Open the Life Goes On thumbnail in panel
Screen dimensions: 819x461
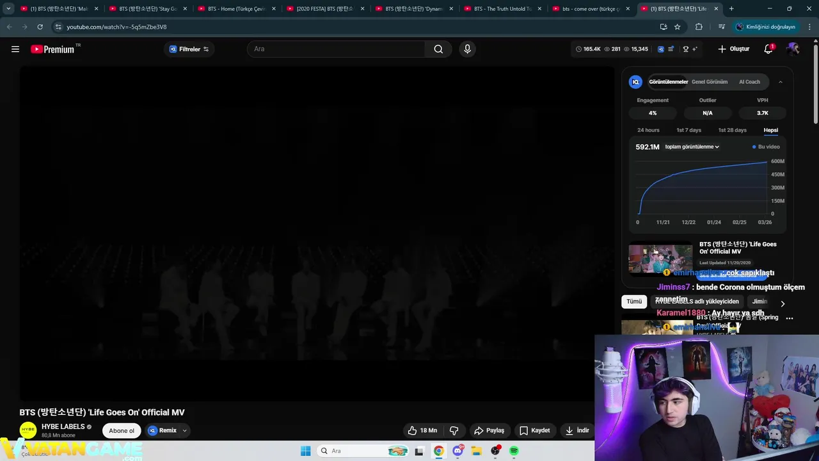[x=660, y=258]
